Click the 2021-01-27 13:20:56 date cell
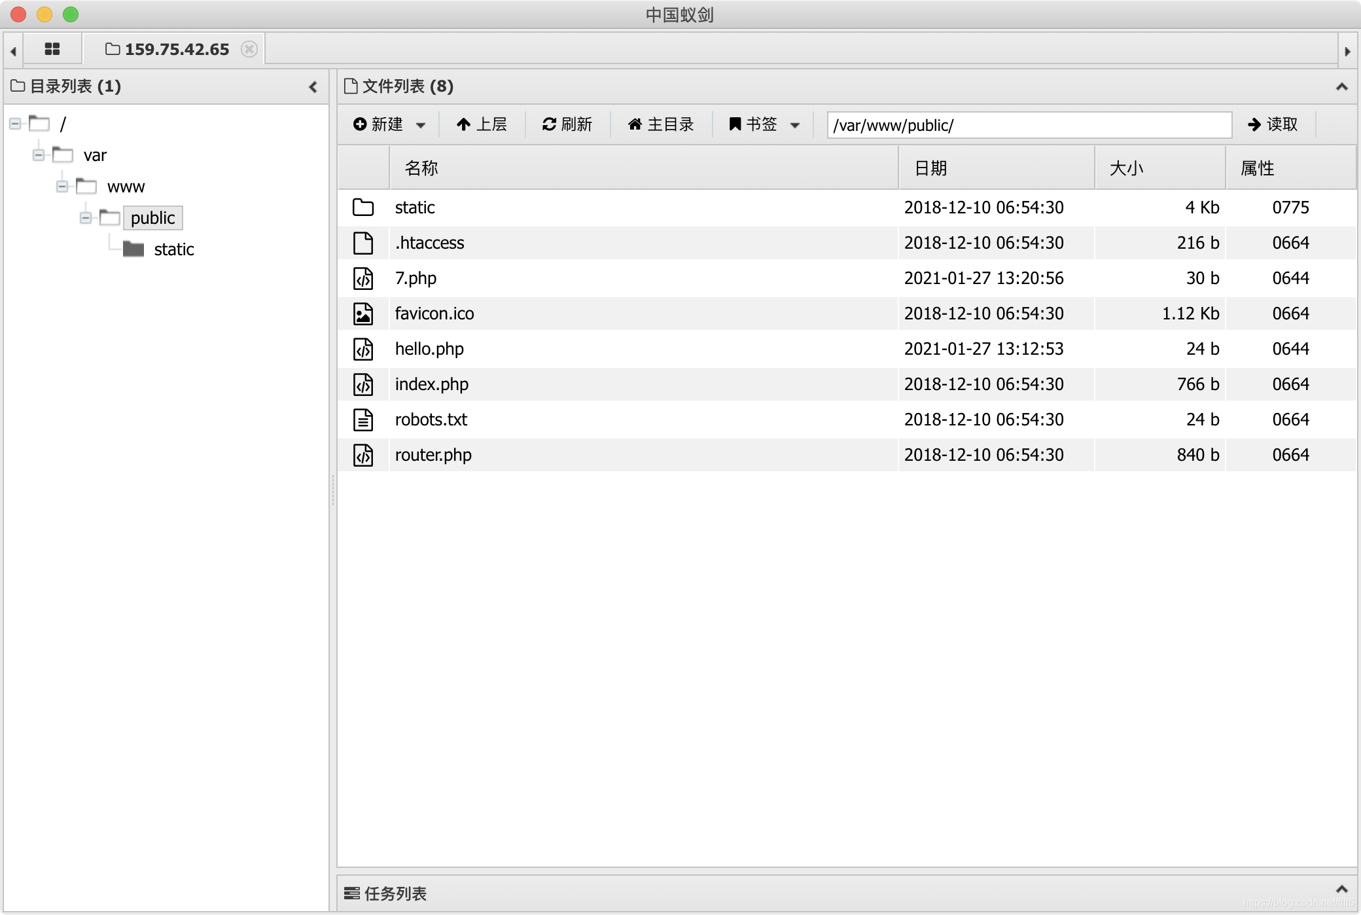Screen dimensions: 1361x915 pyautogui.click(x=984, y=278)
